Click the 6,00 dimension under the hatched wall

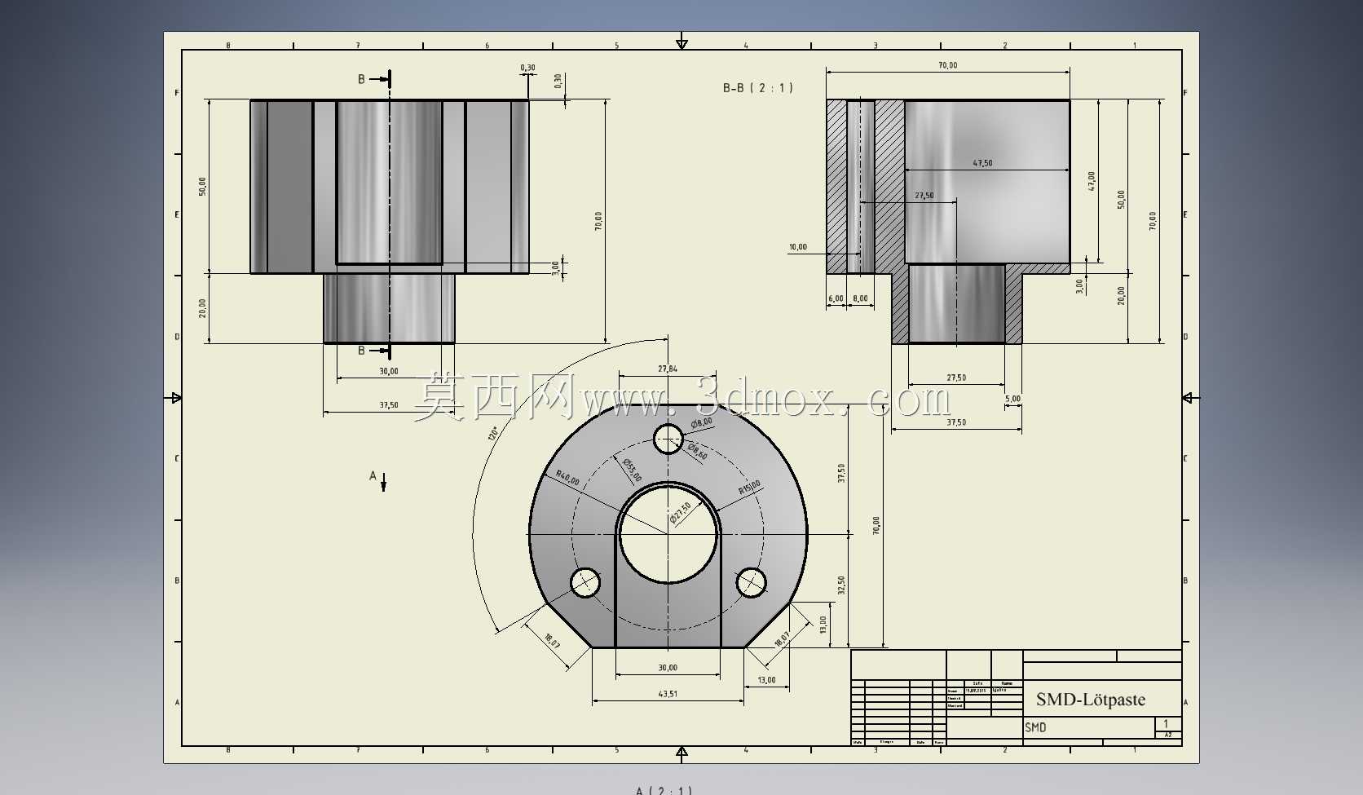(x=836, y=298)
